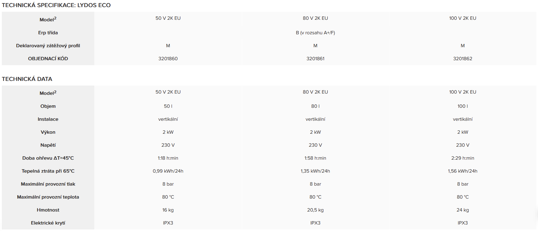Click the 'TECHNICKÁ DATA' heading
The height and width of the screenshot is (231, 538).
coord(27,79)
